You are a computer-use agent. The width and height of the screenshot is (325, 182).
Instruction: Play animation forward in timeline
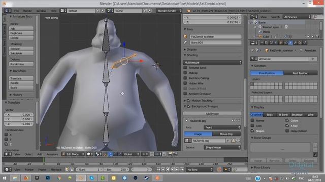point(173,170)
